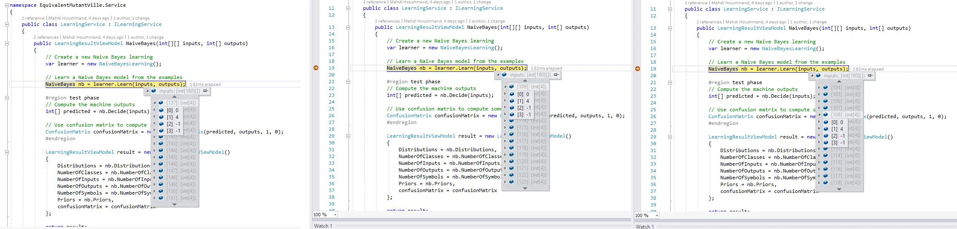Collapse the class outline at line 11 in the right editor
Viewport: 957px width, 229px height.
[x=670, y=9]
